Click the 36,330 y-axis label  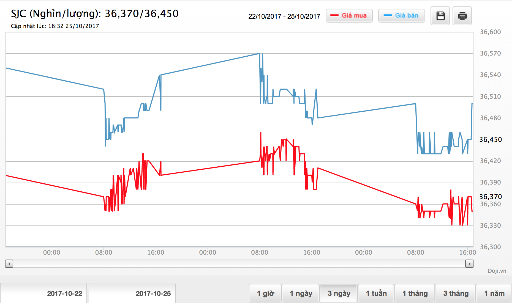click(x=490, y=226)
